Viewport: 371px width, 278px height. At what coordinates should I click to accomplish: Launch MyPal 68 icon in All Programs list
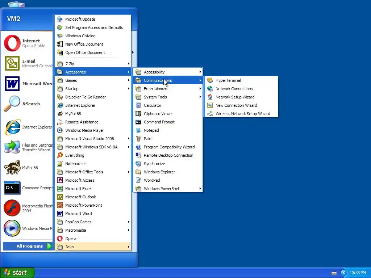(x=60, y=114)
